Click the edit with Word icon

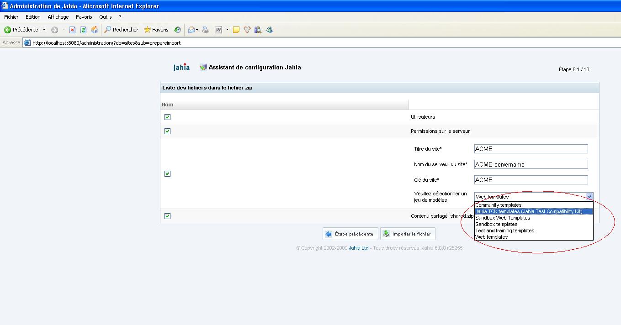point(218,30)
